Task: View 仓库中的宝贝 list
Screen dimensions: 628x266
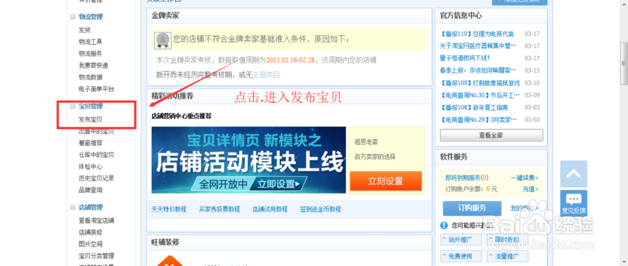Action: click(x=96, y=155)
